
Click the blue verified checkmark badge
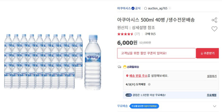pyautogui.click(x=133, y=8)
